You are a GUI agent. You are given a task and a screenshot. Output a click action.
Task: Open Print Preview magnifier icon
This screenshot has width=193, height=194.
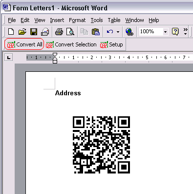(x=70, y=31)
